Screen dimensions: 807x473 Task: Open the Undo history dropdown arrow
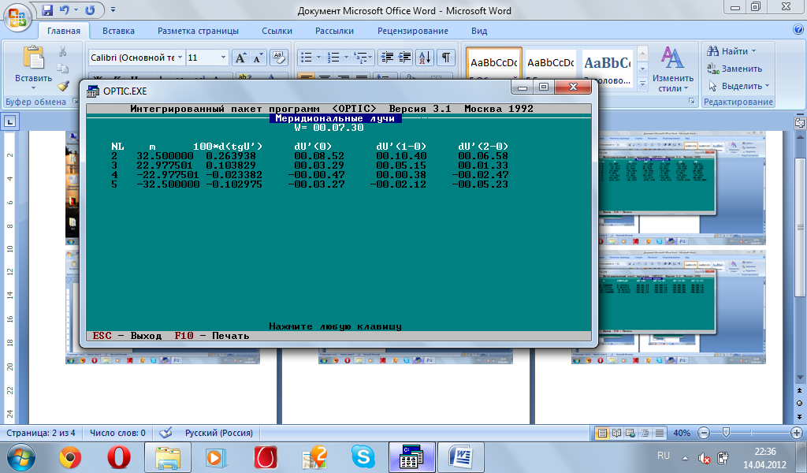(x=76, y=9)
